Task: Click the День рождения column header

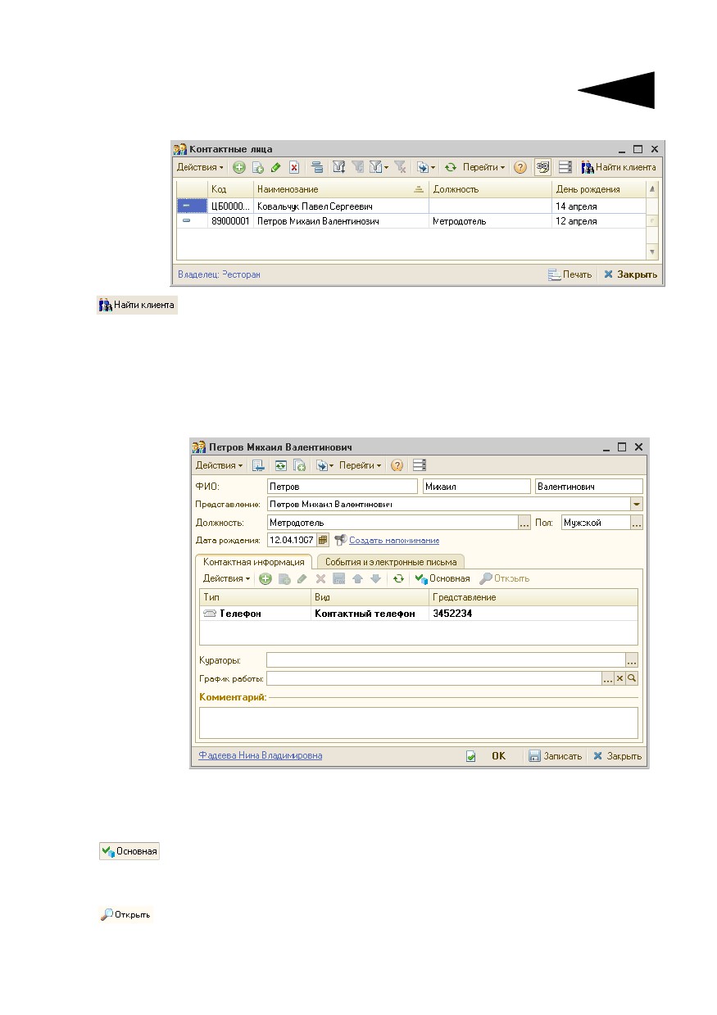Action: pyautogui.click(x=598, y=189)
